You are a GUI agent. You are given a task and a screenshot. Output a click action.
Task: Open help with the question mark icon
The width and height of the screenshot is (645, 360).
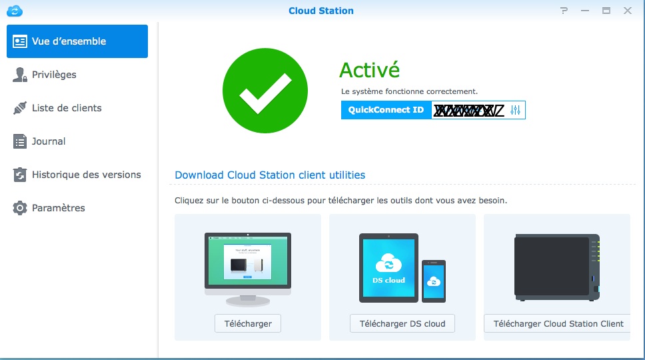pyautogui.click(x=564, y=11)
